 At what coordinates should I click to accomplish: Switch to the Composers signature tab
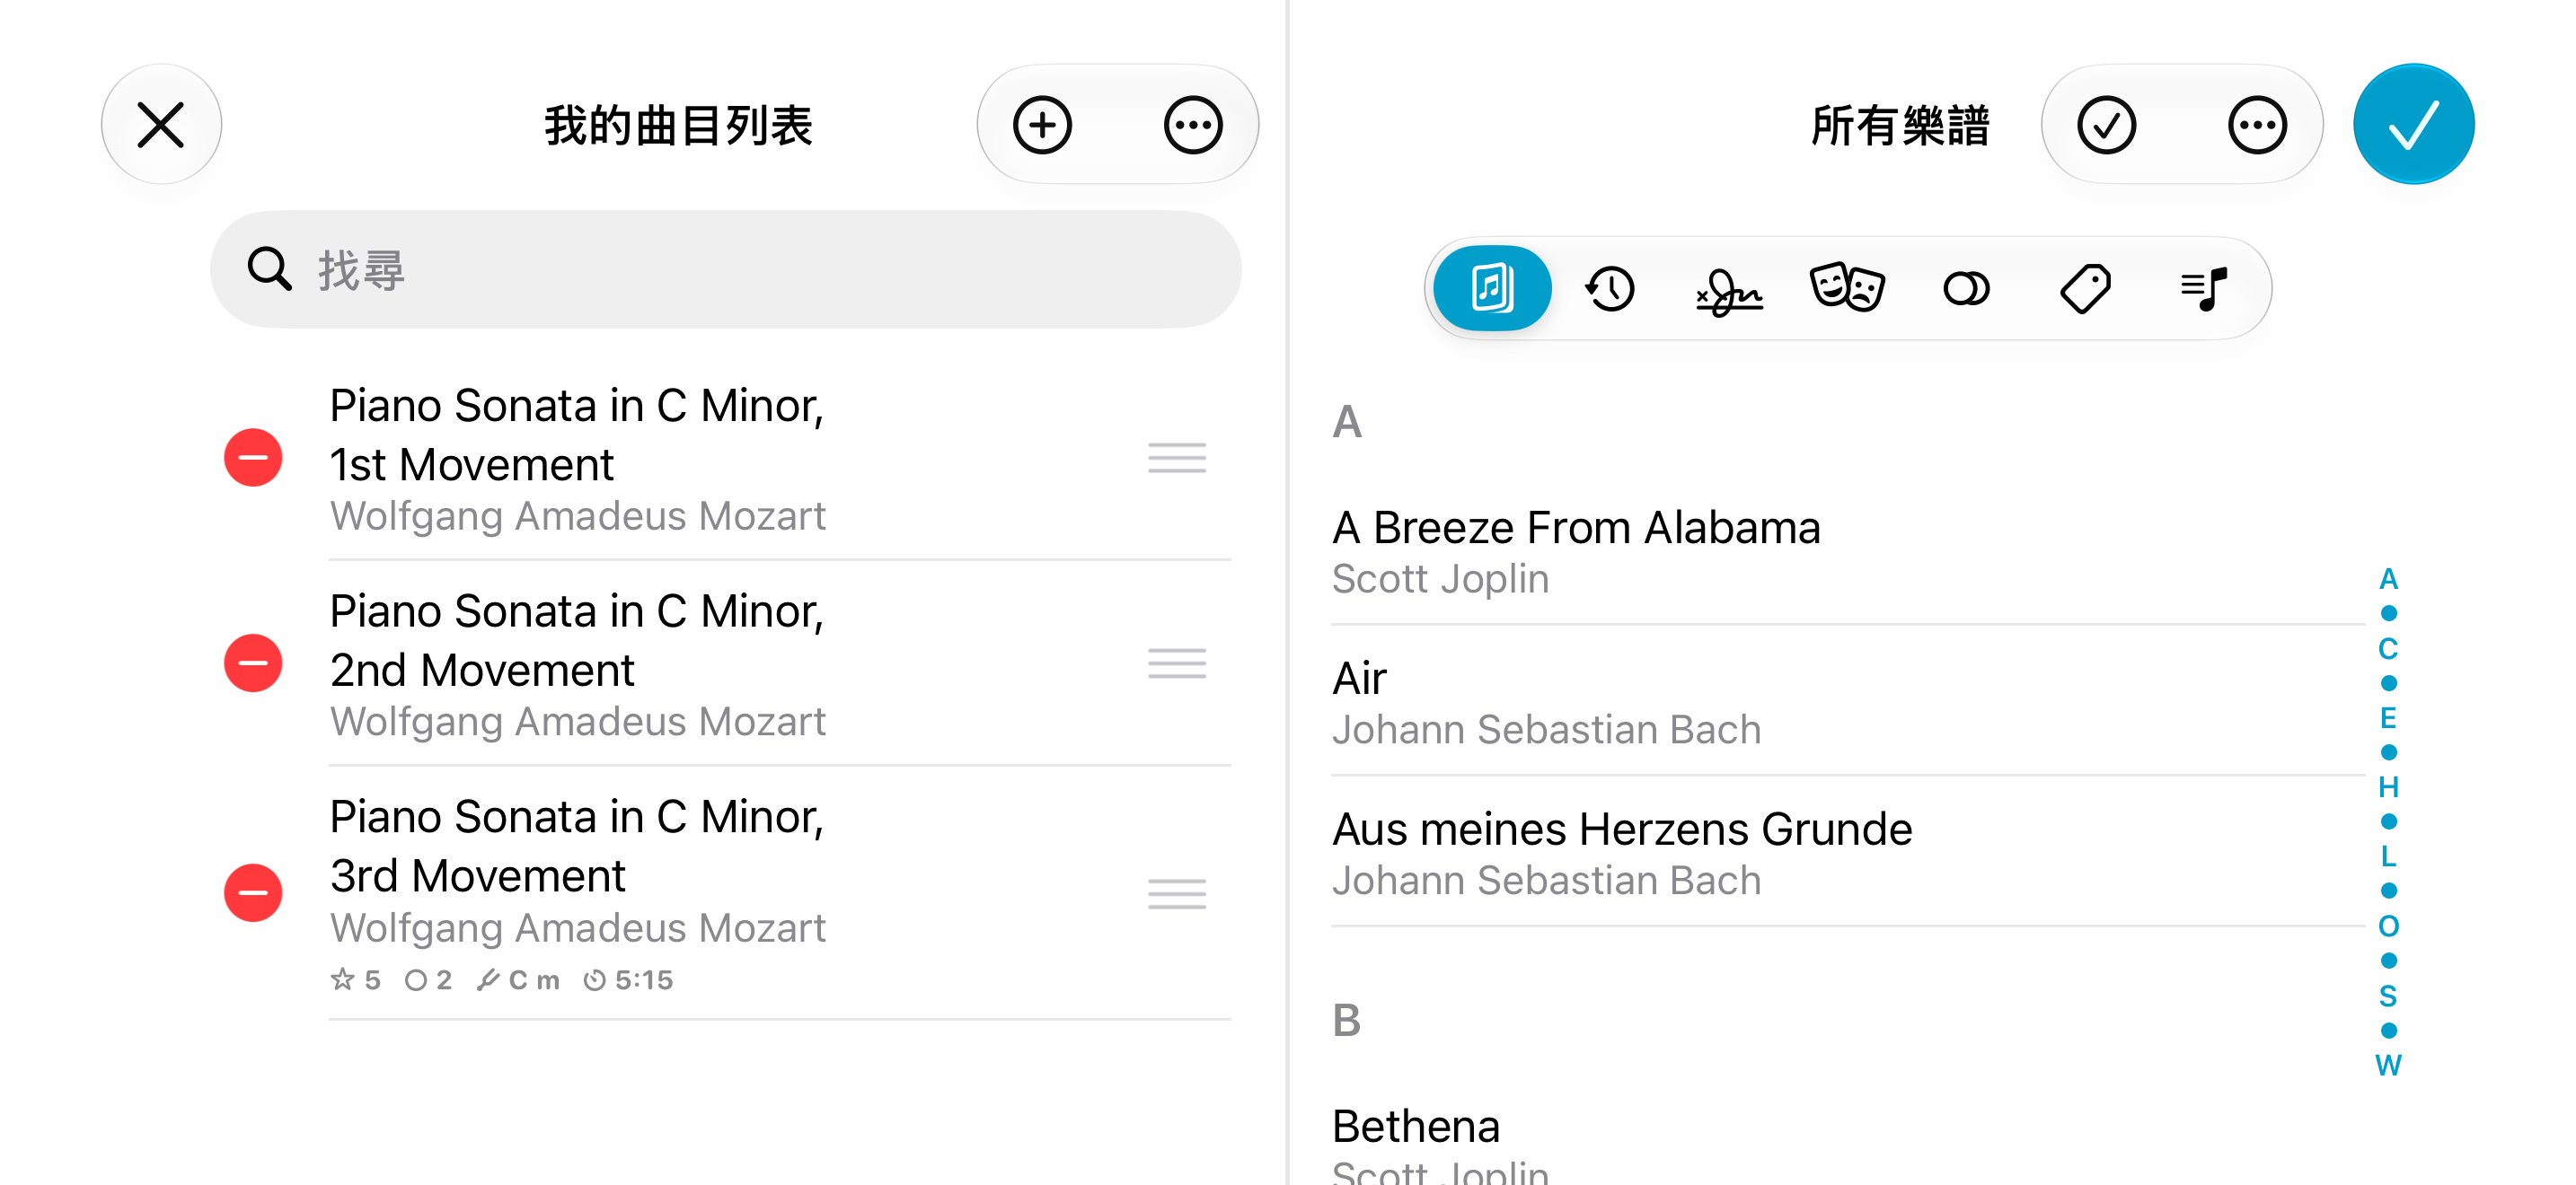(1729, 291)
